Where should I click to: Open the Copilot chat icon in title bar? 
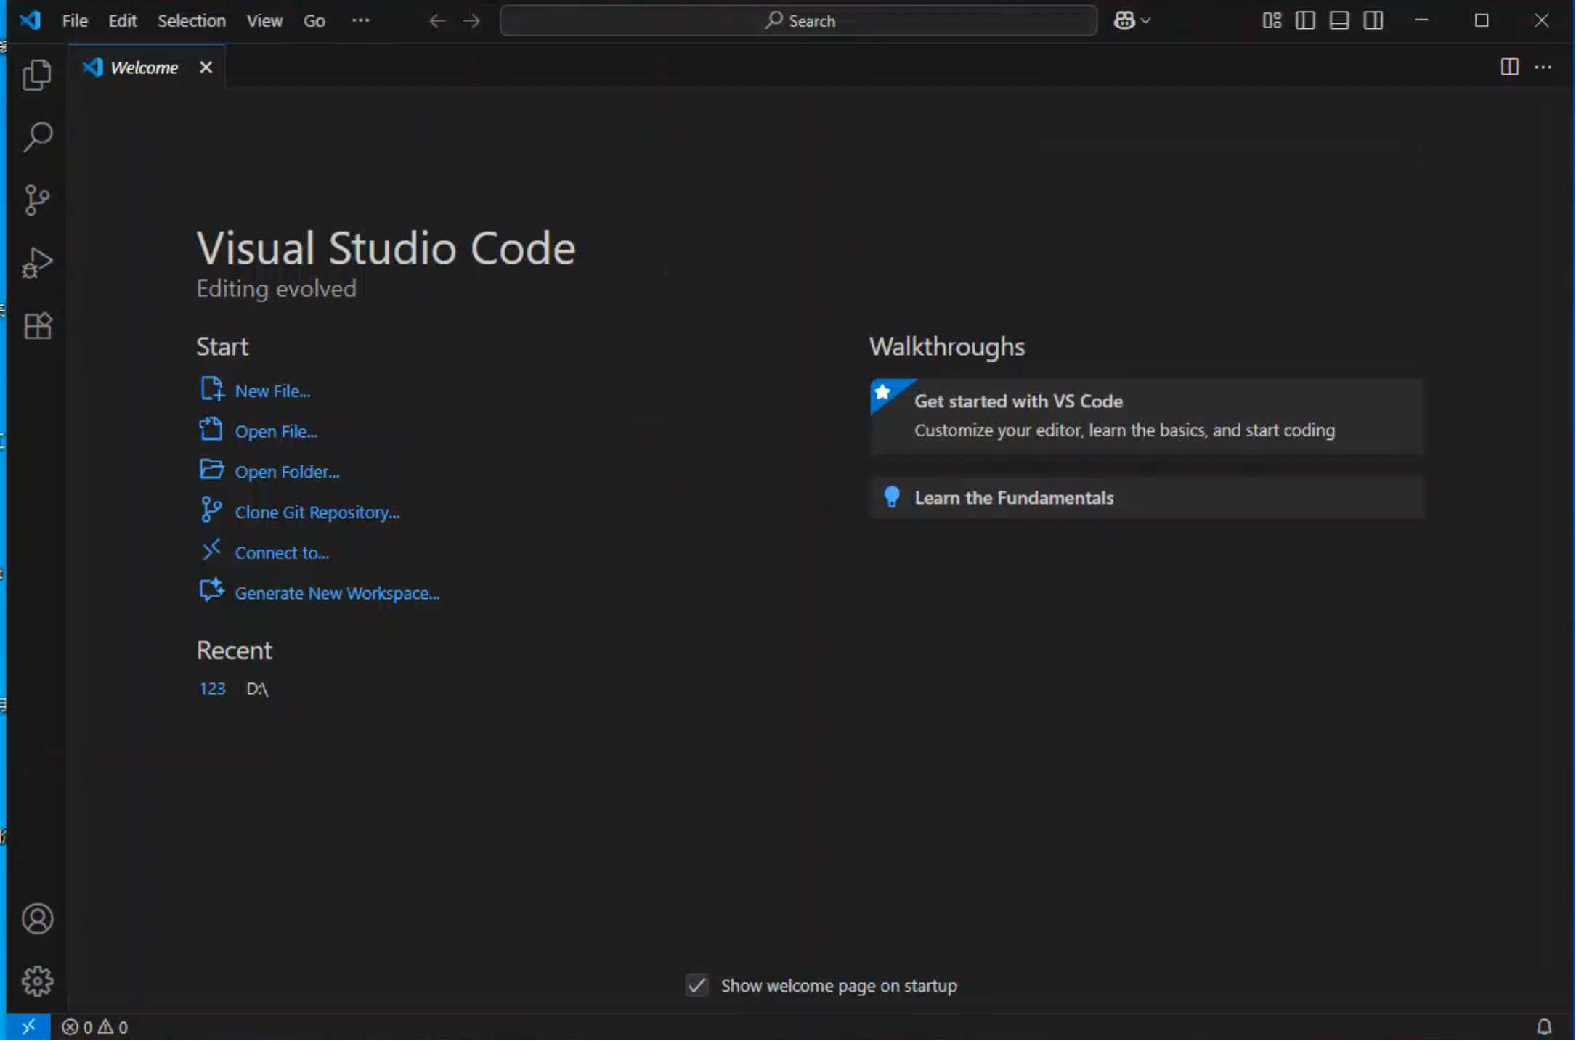coord(1124,20)
